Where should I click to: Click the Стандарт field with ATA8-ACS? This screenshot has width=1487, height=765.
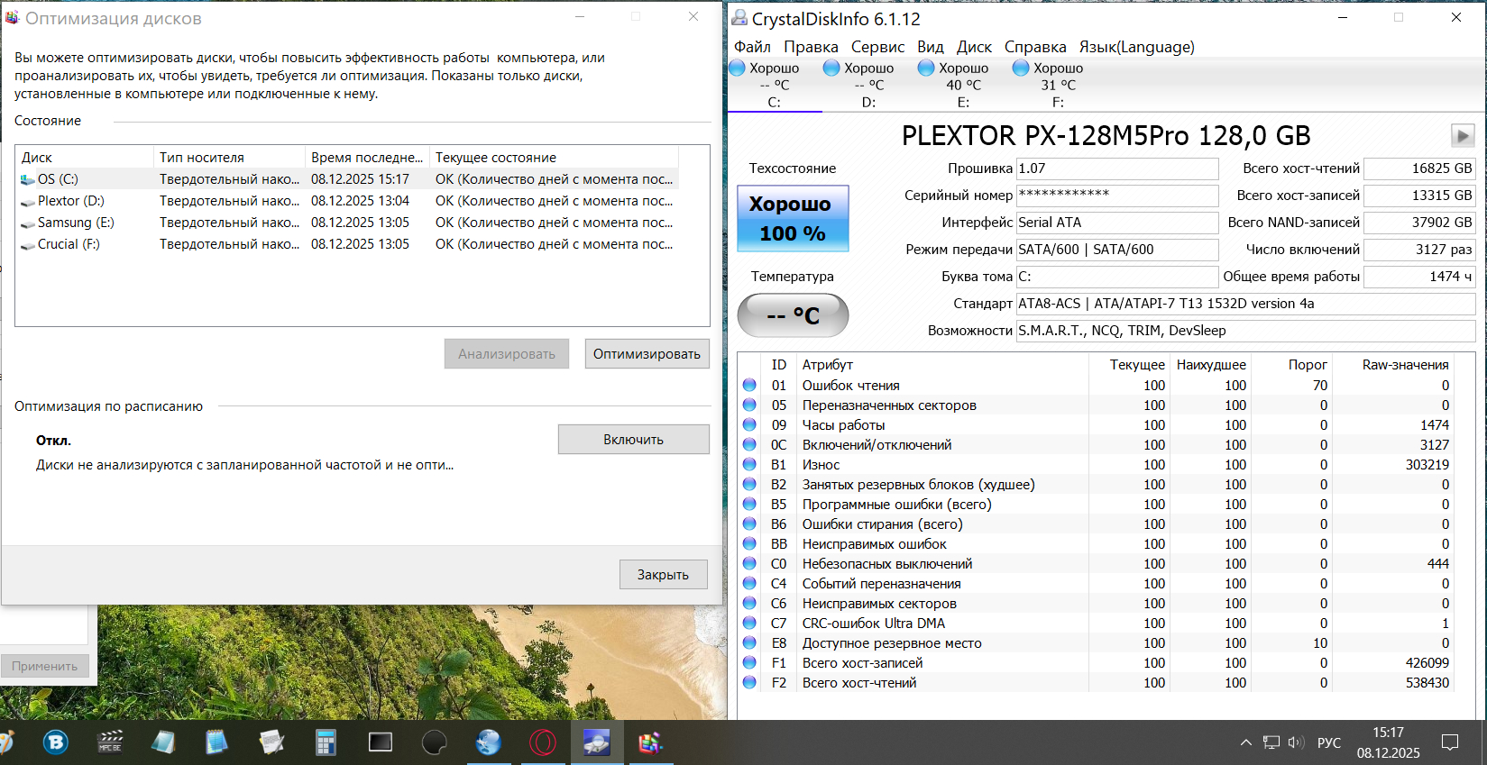1245,304
